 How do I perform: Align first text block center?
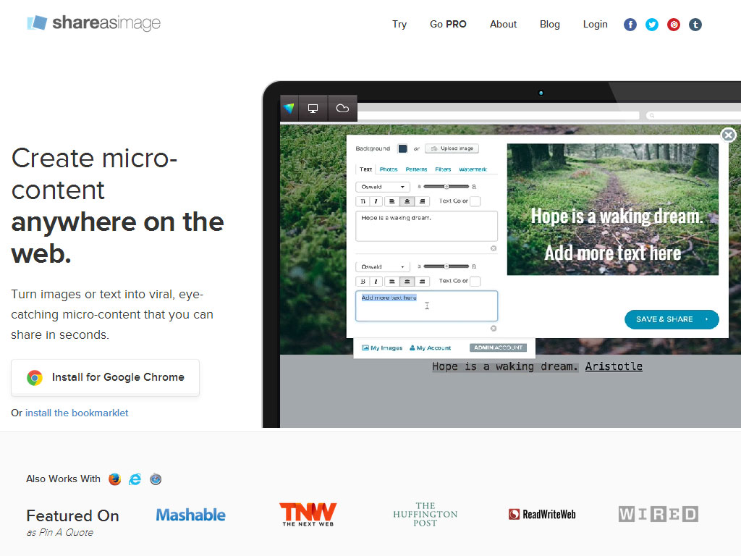coord(407,201)
